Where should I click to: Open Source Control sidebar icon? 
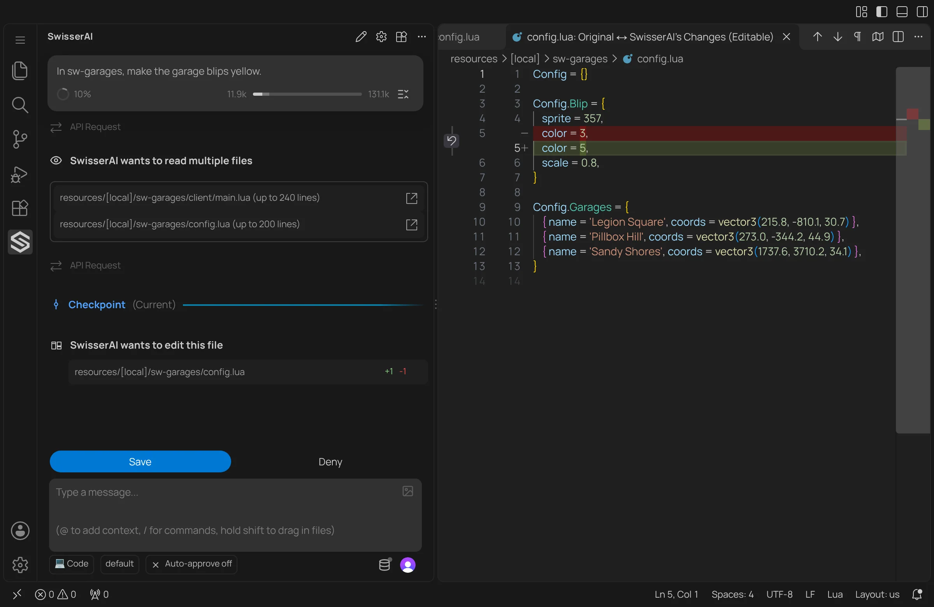point(20,139)
